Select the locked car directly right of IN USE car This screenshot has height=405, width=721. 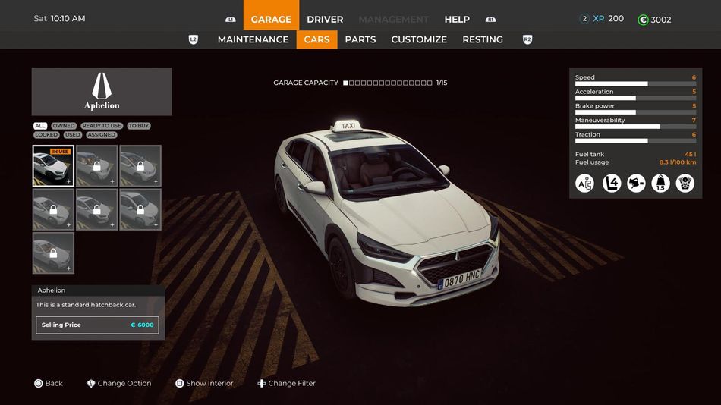tap(96, 166)
